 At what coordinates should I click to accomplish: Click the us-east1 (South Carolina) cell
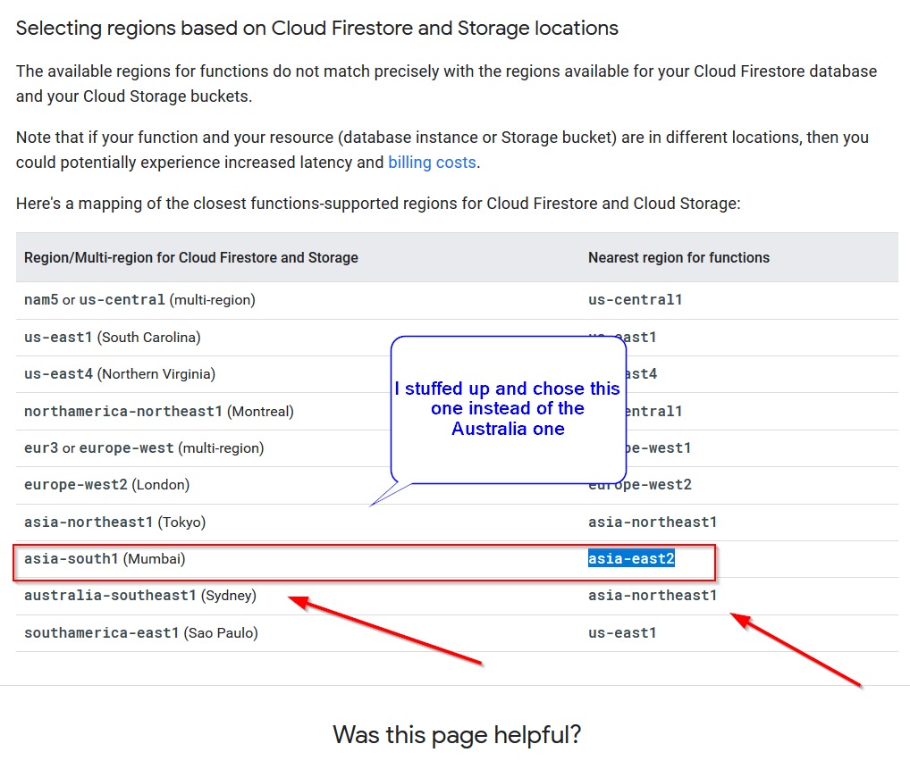[x=113, y=337]
